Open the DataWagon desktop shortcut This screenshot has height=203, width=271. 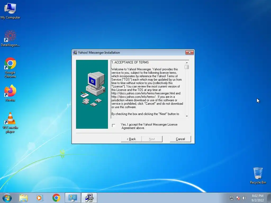pos(10,38)
